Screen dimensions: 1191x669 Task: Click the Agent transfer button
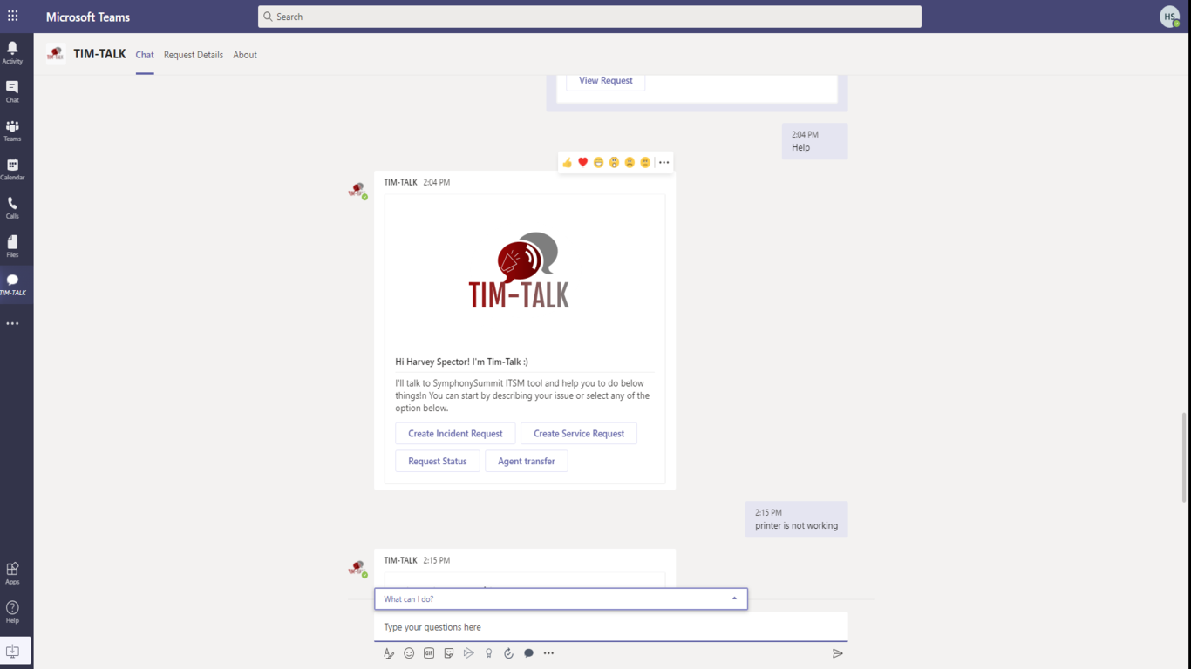tap(527, 461)
